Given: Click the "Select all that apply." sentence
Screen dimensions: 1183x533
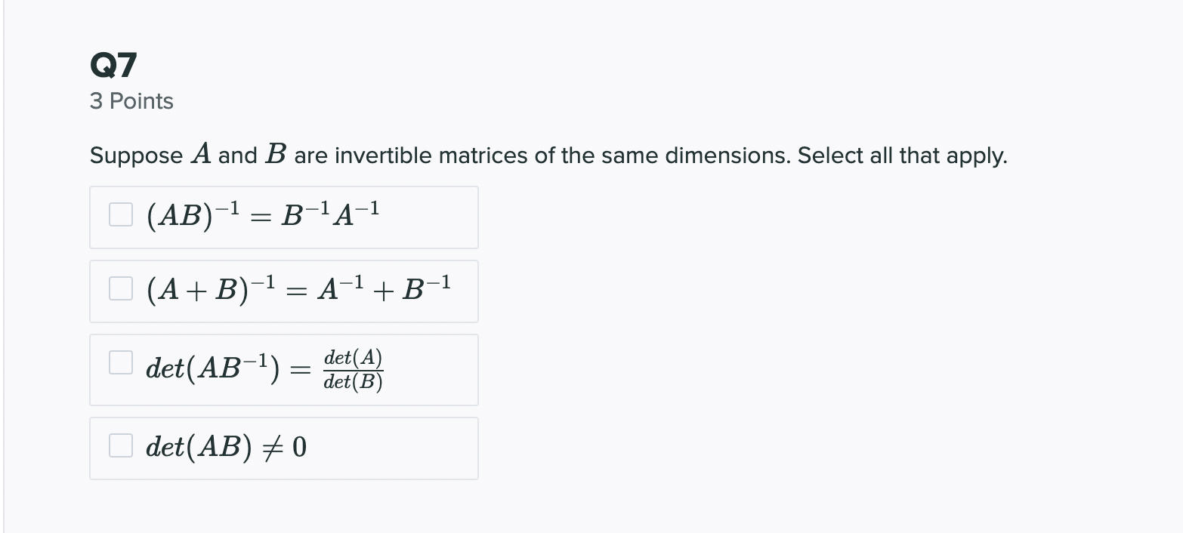Looking at the screenshot, I should pyautogui.click(x=902, y=156).
